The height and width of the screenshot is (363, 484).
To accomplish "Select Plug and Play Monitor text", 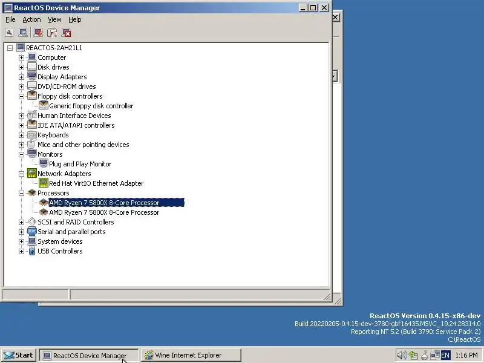I will (80, 163).
